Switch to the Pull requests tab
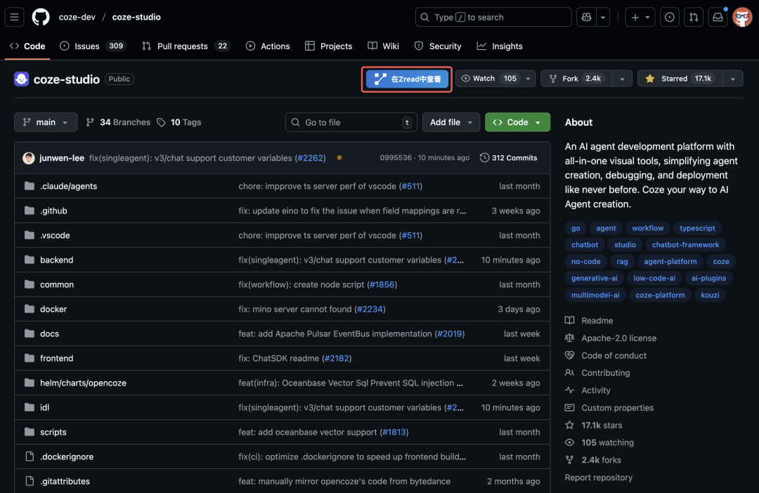 186,46
